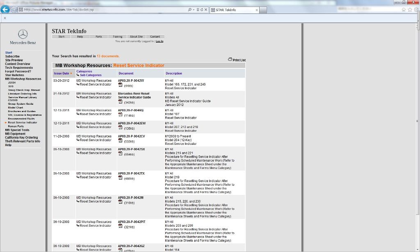Open Theft-Relevant Parts Info link
420x252 pixels.
pyautogui.click(x=23, y=142)
